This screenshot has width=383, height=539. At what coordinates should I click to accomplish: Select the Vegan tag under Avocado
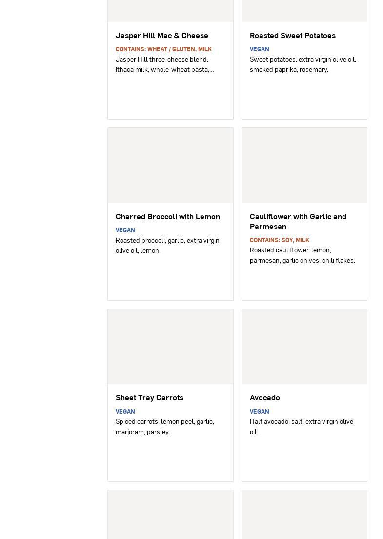click(x=259, y=412)
